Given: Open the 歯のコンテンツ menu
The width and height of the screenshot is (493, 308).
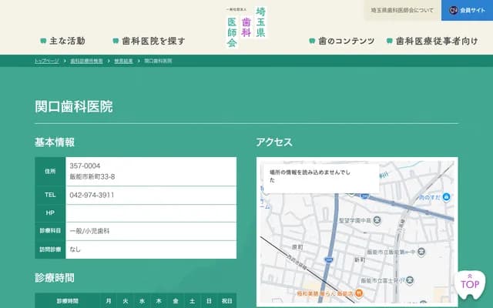Looking at the screenshot, I should click(x=341, y=41).
